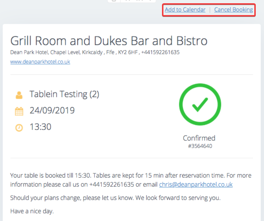Click the Confirmed status label
Screen dimensions: 264x221
199,138
